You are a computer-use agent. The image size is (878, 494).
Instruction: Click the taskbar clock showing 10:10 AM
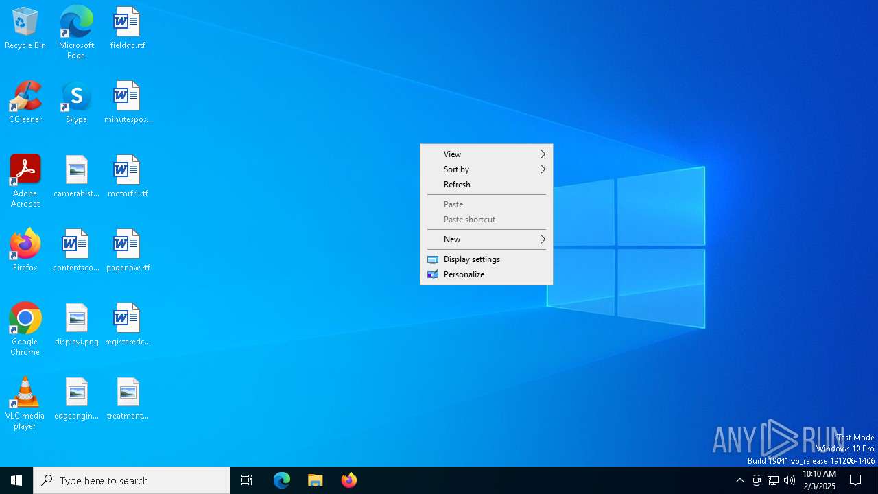[x=819, y=480]
